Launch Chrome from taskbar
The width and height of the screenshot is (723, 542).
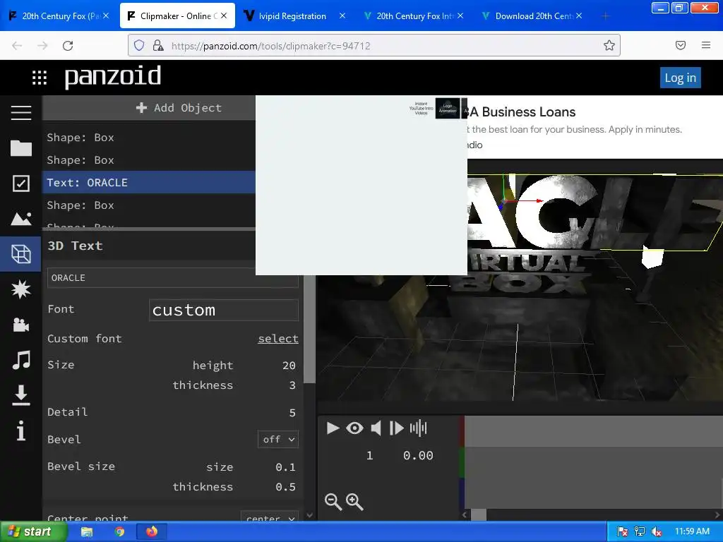point(119,532)
